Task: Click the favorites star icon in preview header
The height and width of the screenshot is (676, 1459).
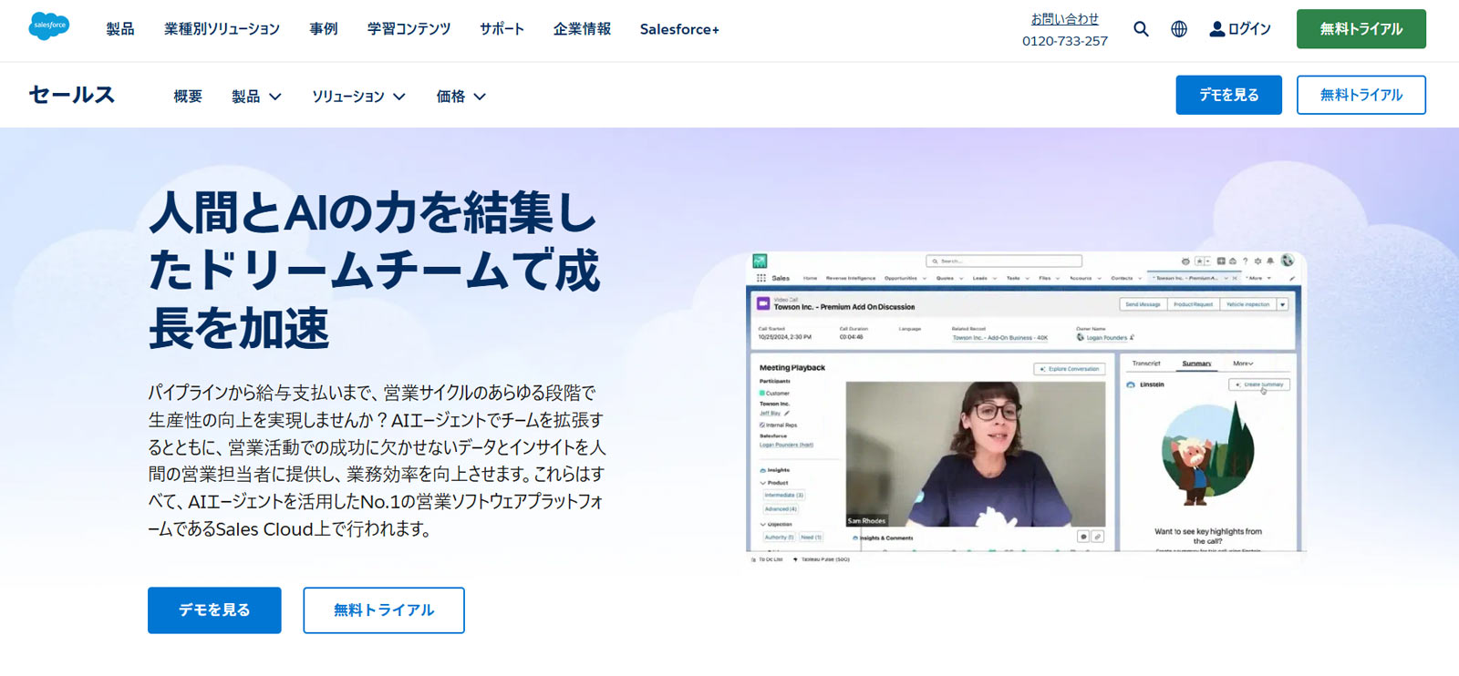Action: click(x=1199, y=261)
